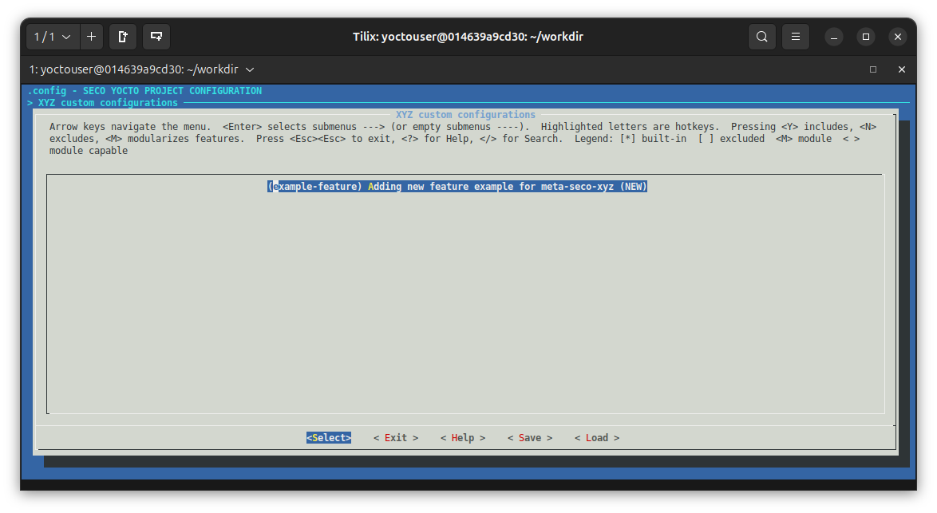Click the .config SECO YOCTO header line
This screenshot has height=513, width=937.
pos(144,90)
